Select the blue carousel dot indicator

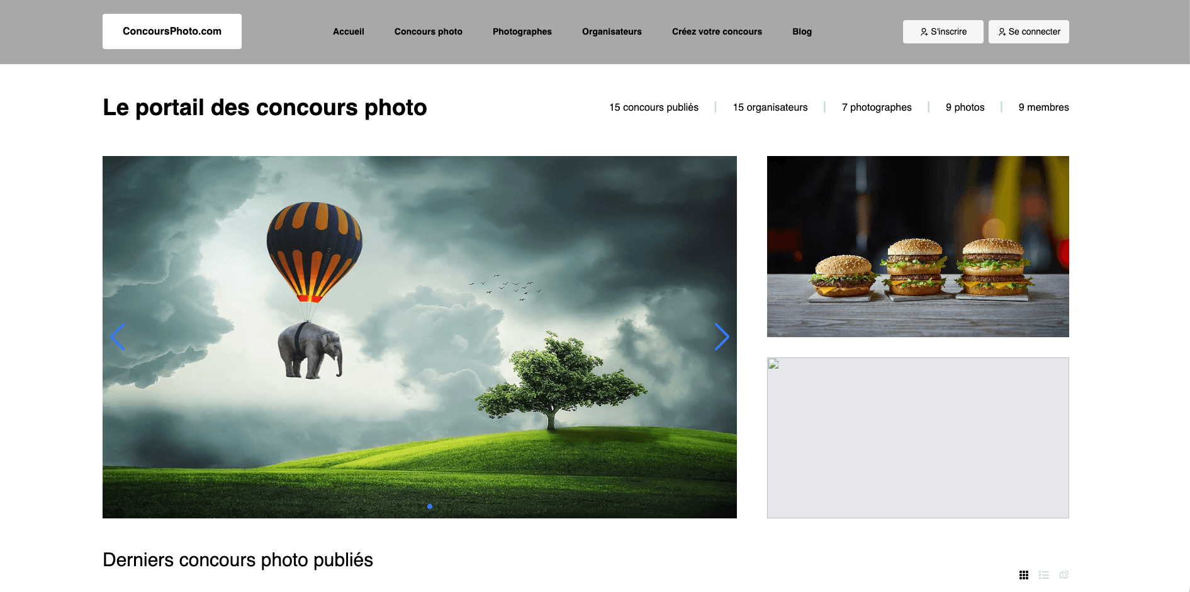pyautogui.click(x=430, y=506)
